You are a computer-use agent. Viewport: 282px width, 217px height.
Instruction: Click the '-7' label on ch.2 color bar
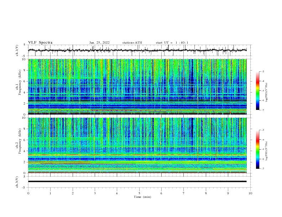point(262,169)
